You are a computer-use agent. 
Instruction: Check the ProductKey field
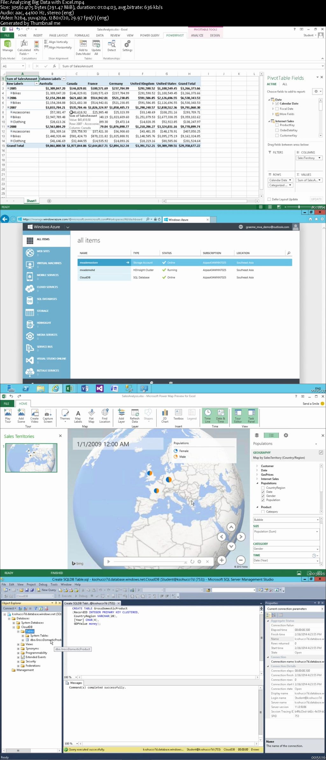tap(277, 125)
